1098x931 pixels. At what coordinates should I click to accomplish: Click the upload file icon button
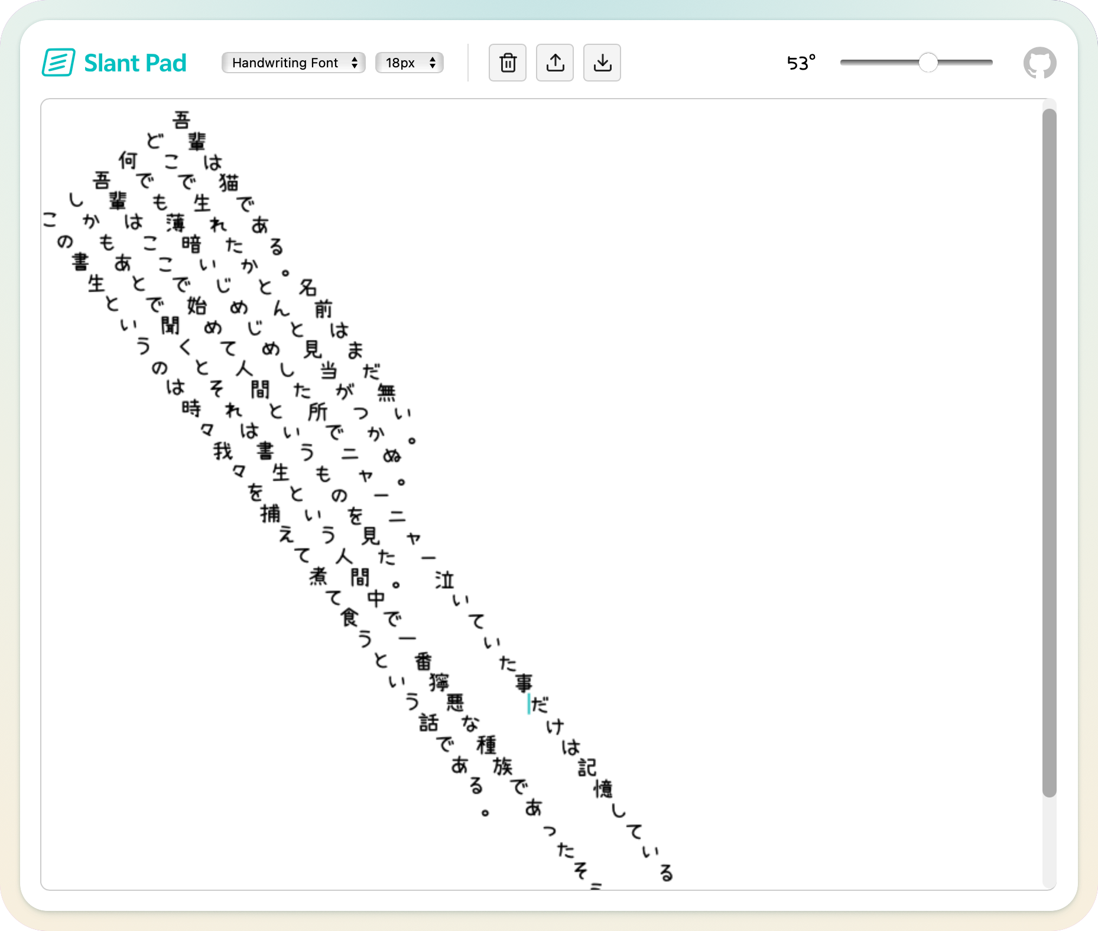[x=555, y=63]
